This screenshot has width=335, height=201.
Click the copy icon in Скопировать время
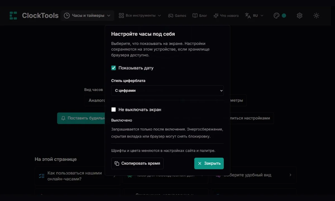(117, 164)
